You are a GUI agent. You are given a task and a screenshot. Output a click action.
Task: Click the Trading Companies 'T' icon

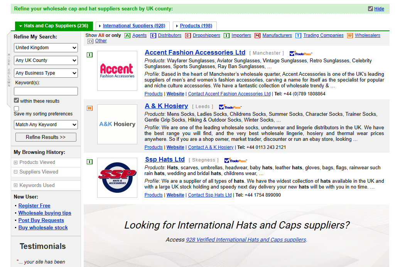(298, 35)
